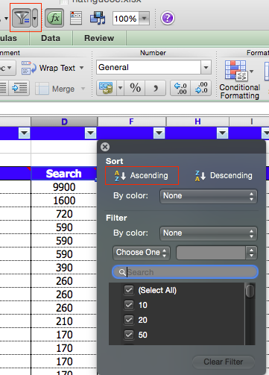Close the filter popup with the X

coord(105,147)
